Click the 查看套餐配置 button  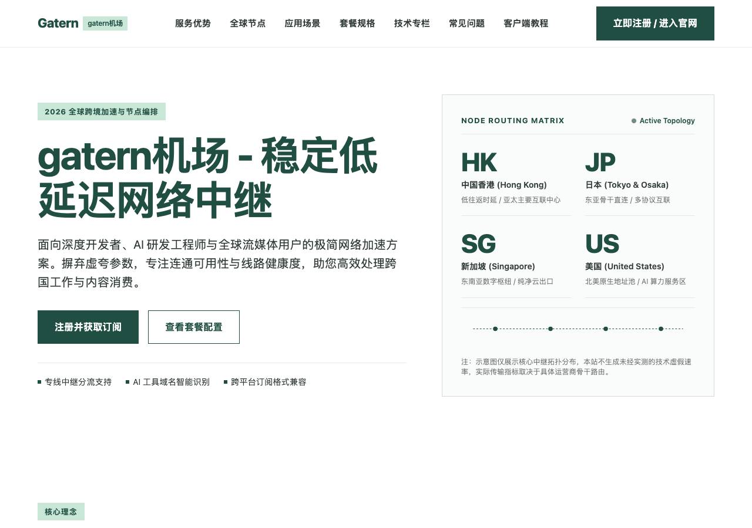click(194, 327)
